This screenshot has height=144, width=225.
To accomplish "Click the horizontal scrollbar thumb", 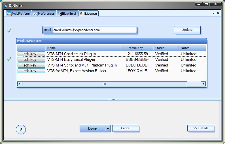I will (x=105, y=84).
